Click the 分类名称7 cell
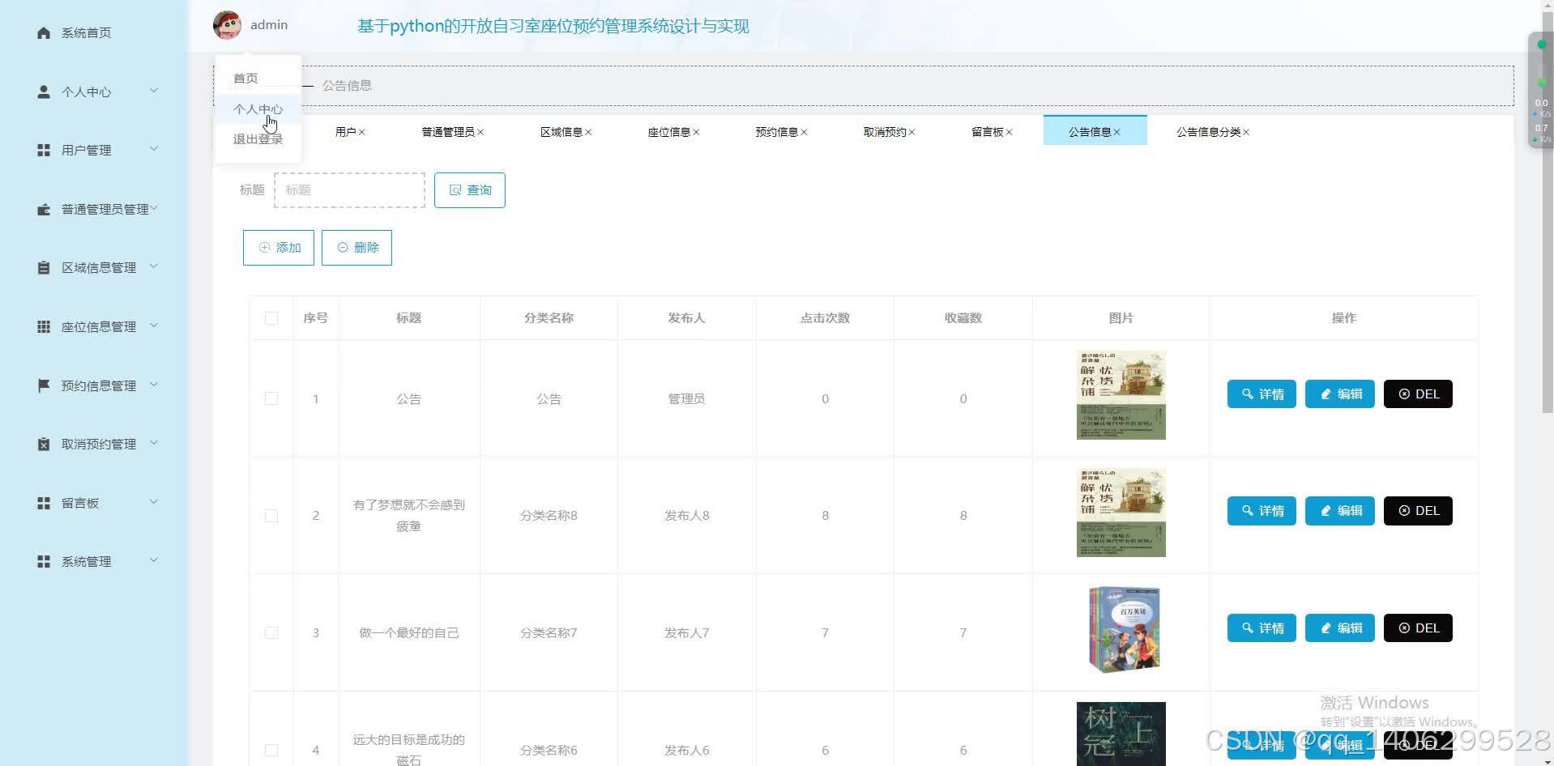The width and height of the screenshot is (1554, 766). pos(549,632)
